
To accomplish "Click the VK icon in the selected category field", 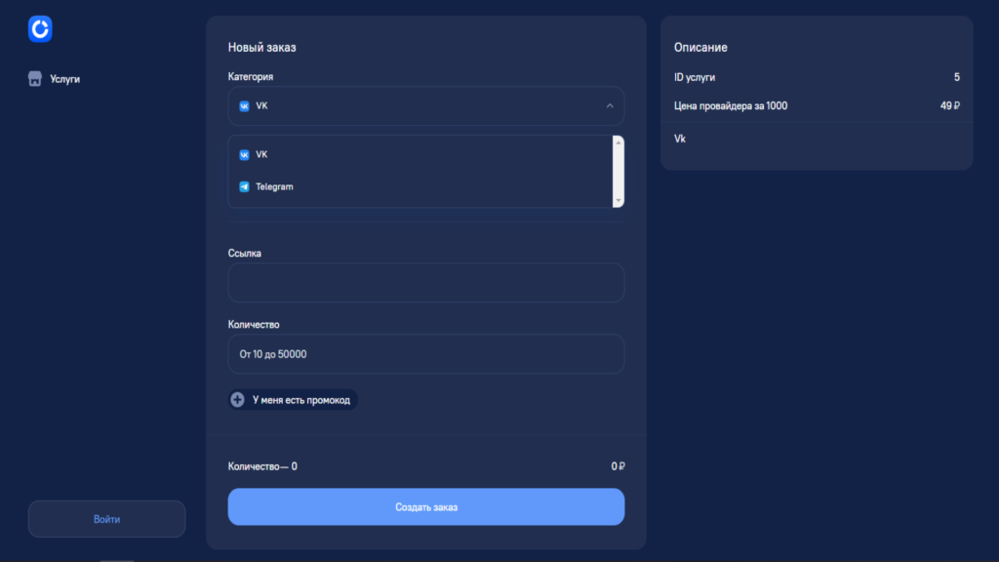I will (x=244, y=105).
